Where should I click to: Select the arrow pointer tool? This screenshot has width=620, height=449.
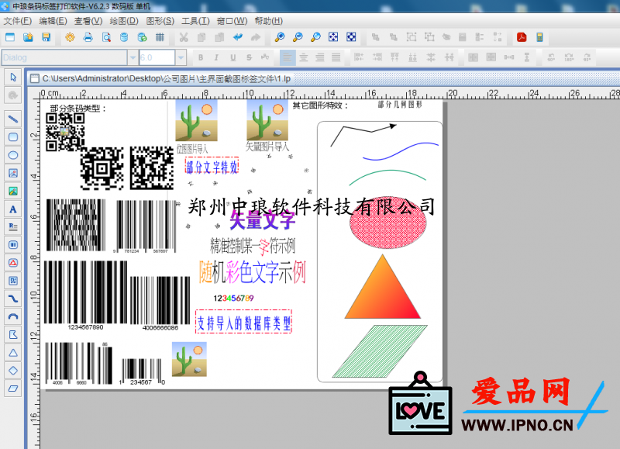click(x=13, y=77)
